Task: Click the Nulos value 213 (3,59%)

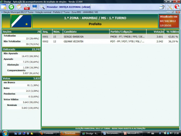Action: [x=33, y=91]
